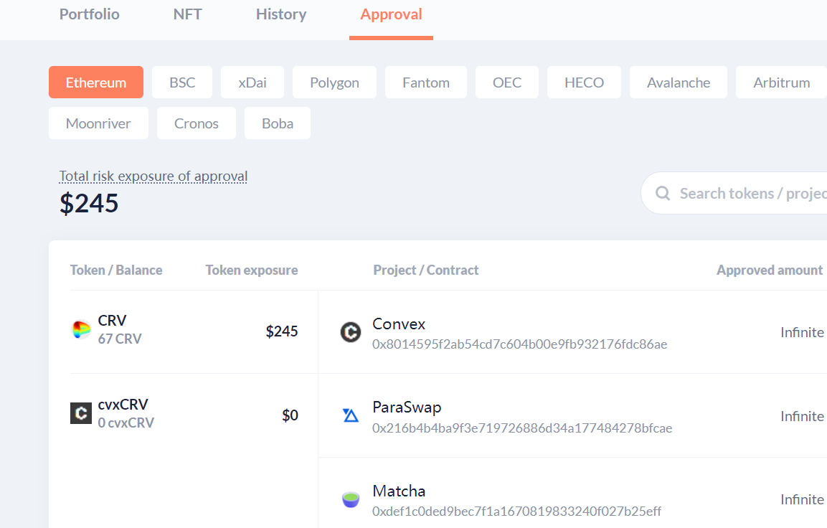This screenshot has width=827, height=528.
Task: Open the Convex project name
Action: click(x=399, y=324)
